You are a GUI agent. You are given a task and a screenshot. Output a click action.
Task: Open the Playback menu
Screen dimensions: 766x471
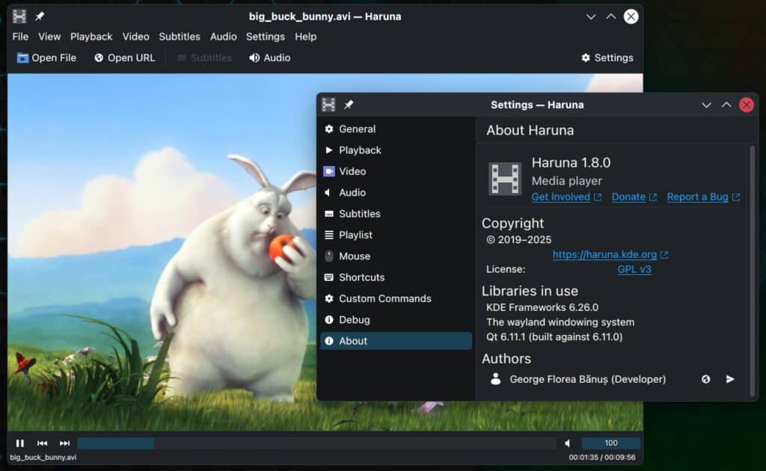[91, 37]
